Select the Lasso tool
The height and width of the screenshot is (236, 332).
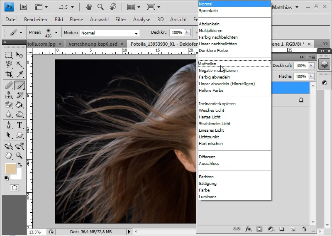8,64
